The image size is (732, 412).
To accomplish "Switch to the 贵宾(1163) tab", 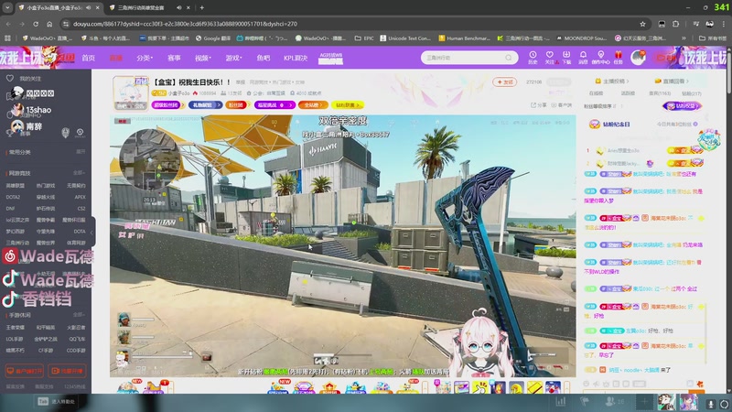I will coord(660,93).
